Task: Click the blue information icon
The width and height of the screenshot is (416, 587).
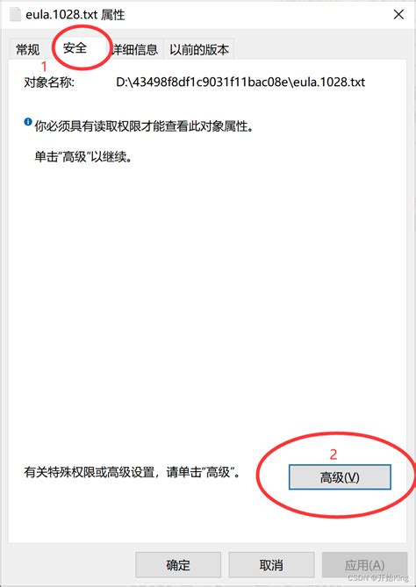Action: [x=28, y=122]
